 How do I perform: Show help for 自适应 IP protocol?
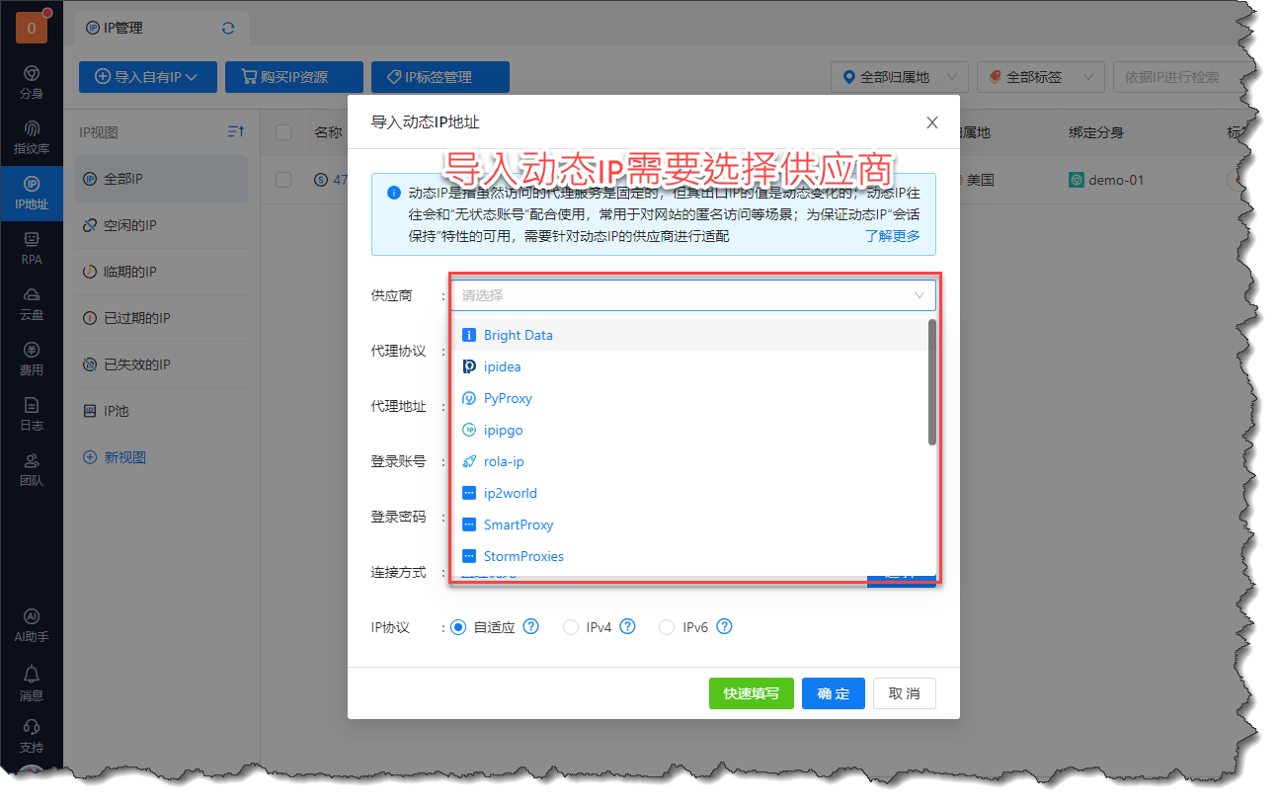point(530,626)
